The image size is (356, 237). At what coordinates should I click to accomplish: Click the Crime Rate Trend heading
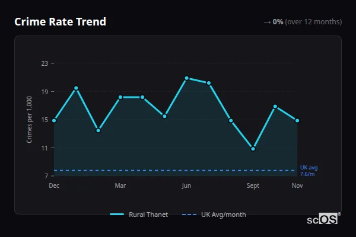pos(60,22)
